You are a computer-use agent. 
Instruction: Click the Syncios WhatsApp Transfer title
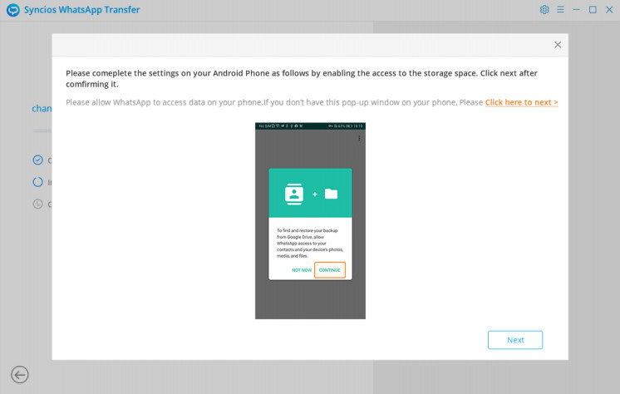click(81, 10)
